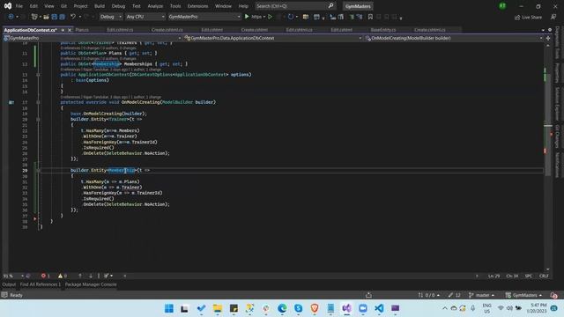Go to previous issue arrow
Screen dimensions: 564x317
[80, 276]
